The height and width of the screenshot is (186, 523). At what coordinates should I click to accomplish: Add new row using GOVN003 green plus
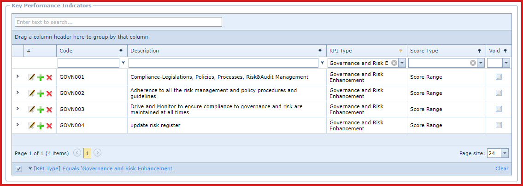(x=41, y=110)
